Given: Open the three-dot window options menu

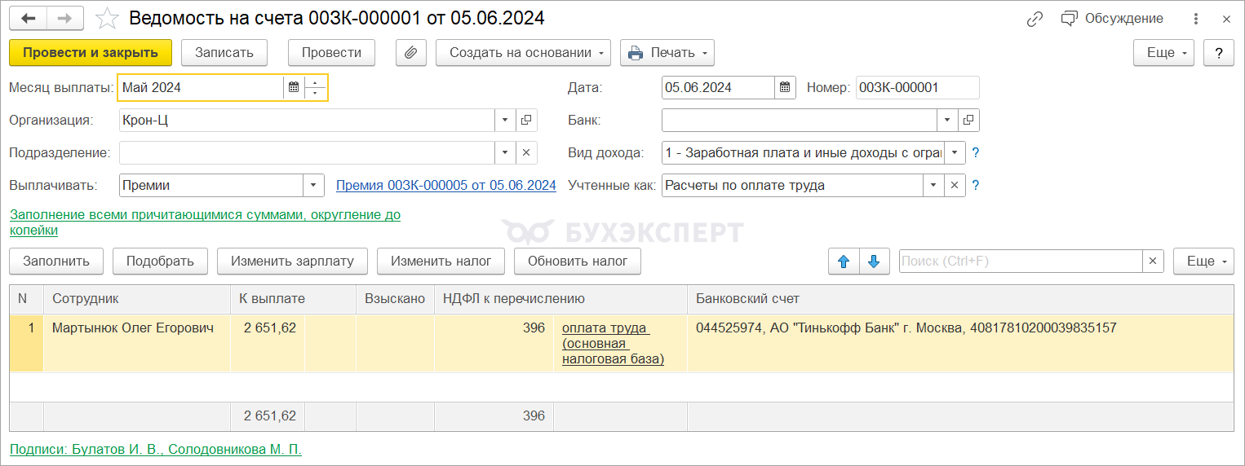Looking at the screenshot, I should pos(1197,19).
